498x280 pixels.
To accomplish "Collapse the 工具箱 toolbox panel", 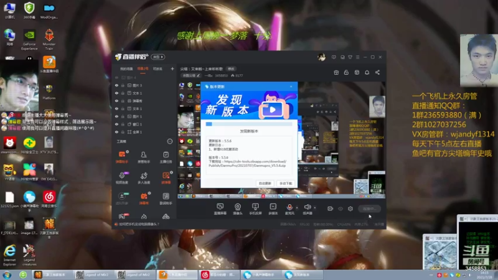I will [x=169, y=141].
